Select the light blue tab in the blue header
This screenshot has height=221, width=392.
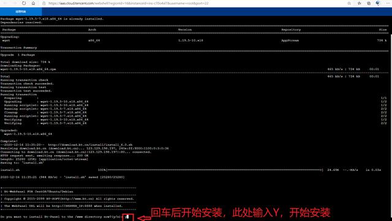[x=21, y=12]
